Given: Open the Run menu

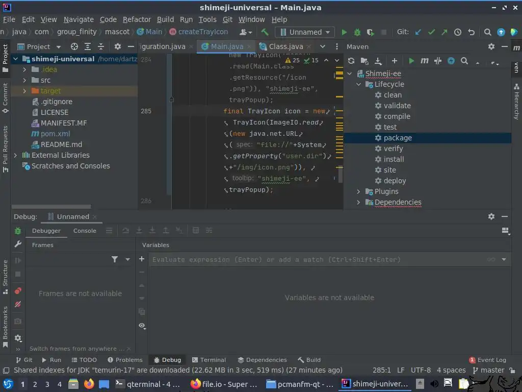Looking at the screenshot, I should 186,20.
